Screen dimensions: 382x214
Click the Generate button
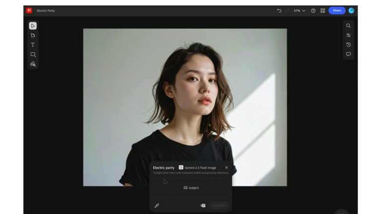(x=219, y=206)
